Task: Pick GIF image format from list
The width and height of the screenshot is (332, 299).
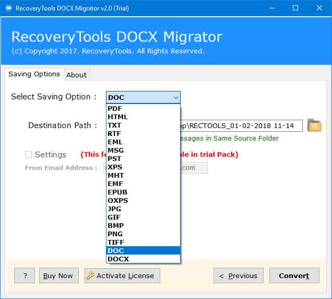Action: point(143,217)
